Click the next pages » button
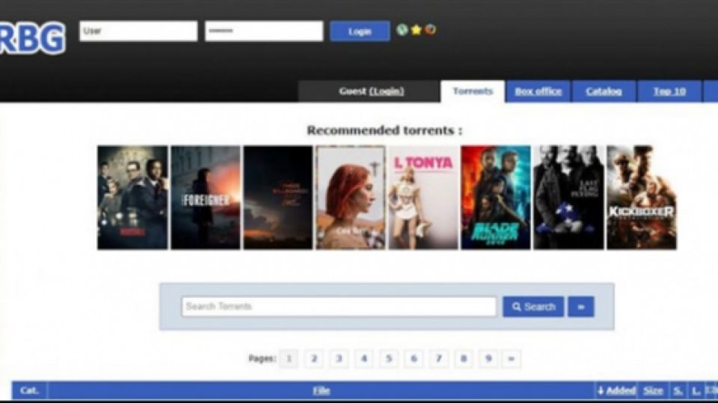This screenshot has height=403, width=718. tap(512, 359)
